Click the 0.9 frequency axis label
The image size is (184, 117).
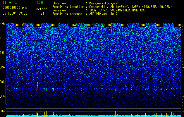[3, 67]
